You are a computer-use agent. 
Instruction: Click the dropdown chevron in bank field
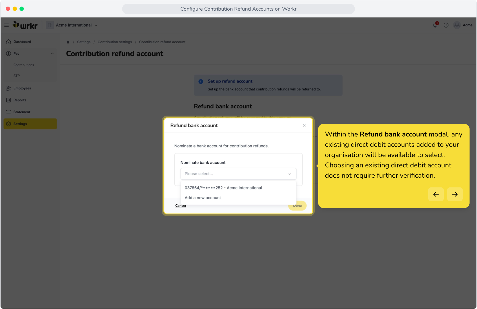(290, 174)
